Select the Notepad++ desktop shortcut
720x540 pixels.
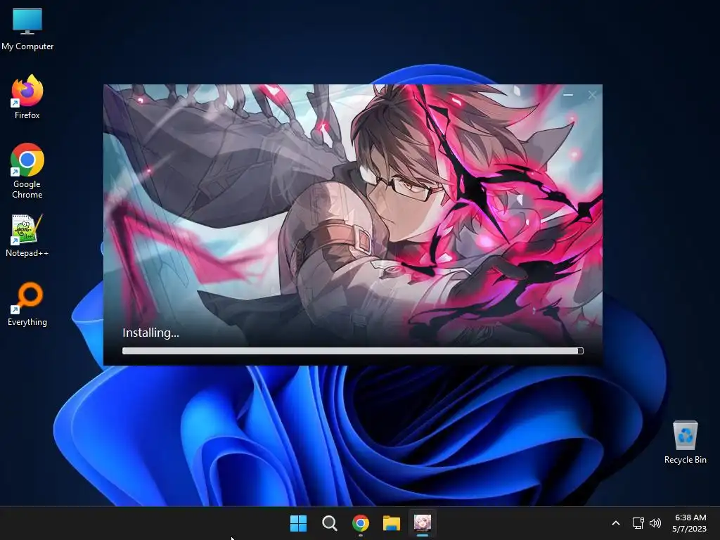click(27, 236)
